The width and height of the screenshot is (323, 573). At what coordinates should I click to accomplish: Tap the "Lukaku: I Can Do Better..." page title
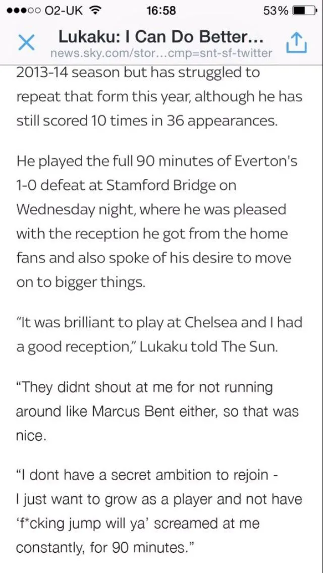(x=161, y=37)
